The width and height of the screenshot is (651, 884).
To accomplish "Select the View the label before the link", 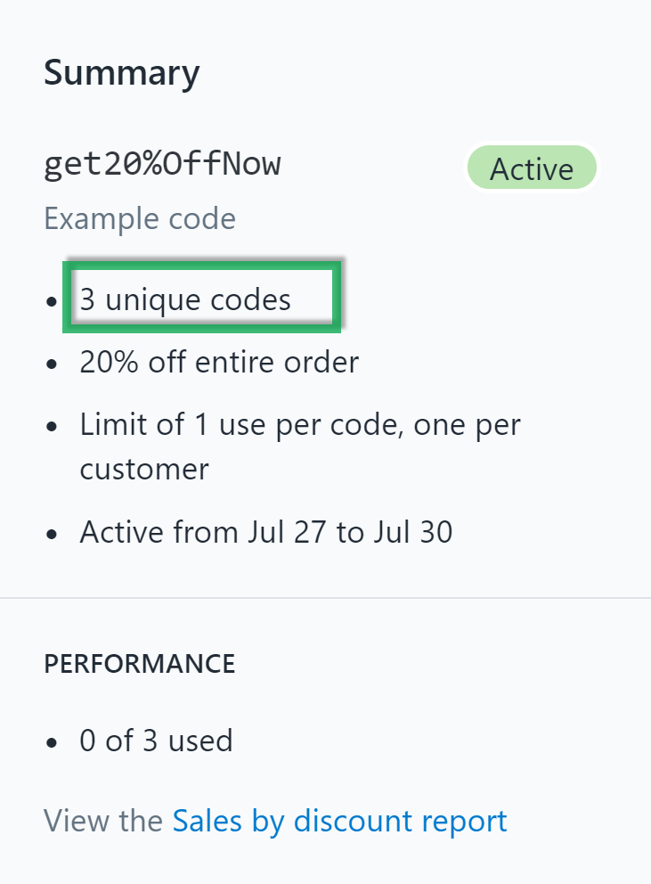I will point(102,820).
